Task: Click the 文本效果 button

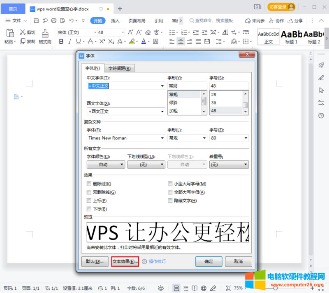Action: (125, 261)
